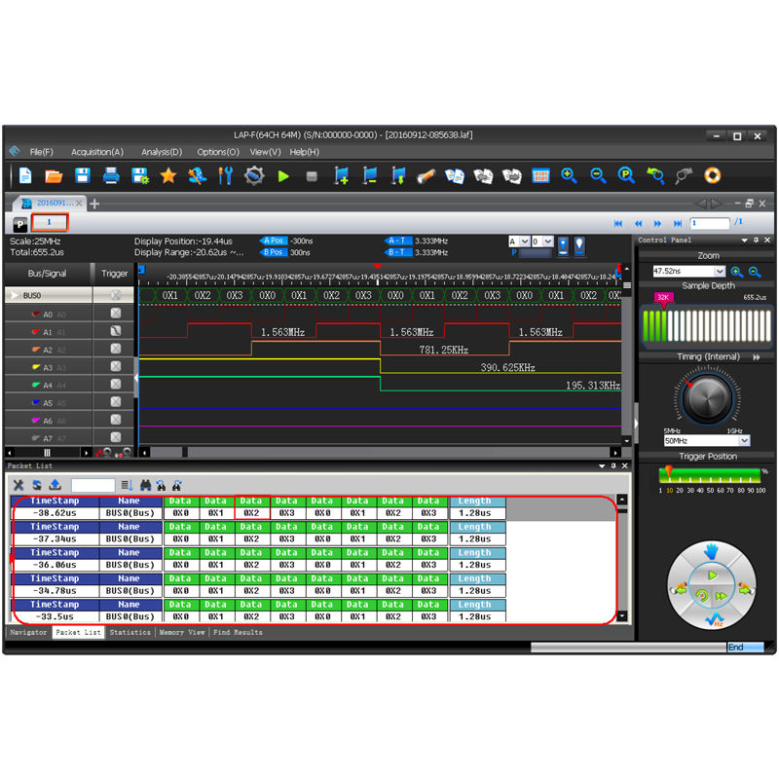Image resolution: width=779 pixels, height=779 pixels.
Task: Click the B Pos cursor label
Action: 274,252
